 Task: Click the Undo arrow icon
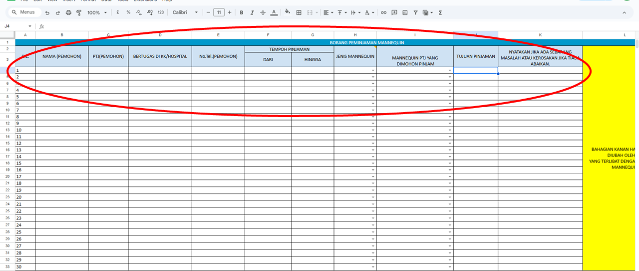pos(47,12)
